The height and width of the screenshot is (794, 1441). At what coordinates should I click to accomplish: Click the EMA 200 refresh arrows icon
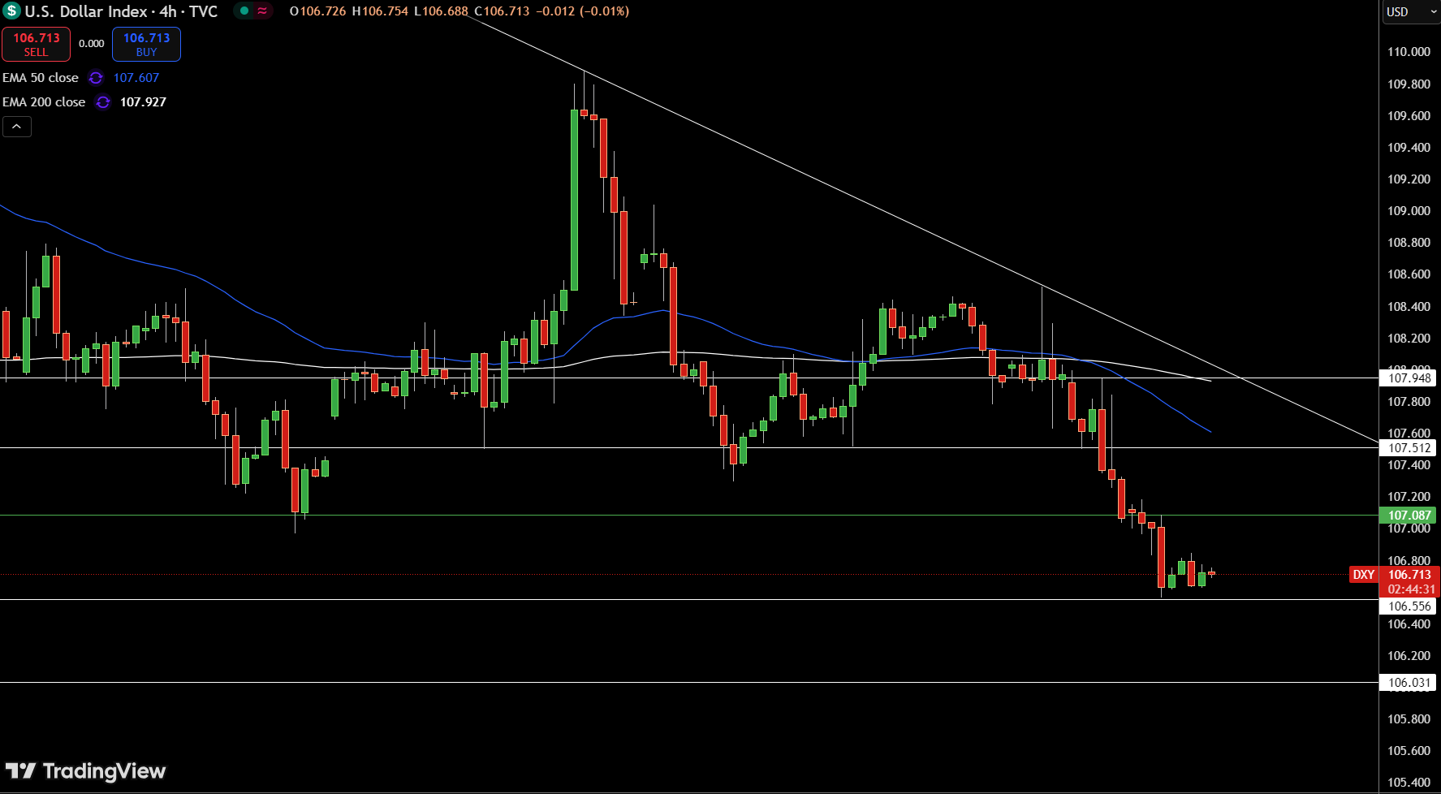pyautogui.click(x=103, y=102)
